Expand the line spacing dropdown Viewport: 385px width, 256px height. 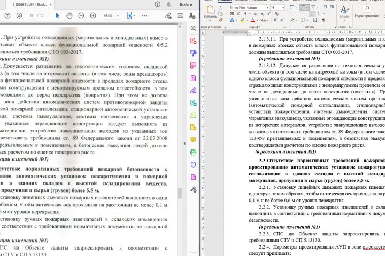324,14
